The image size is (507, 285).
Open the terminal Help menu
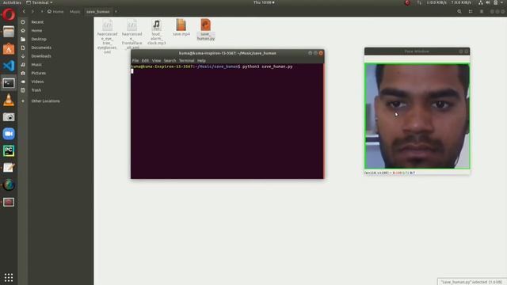pos(201,60)
